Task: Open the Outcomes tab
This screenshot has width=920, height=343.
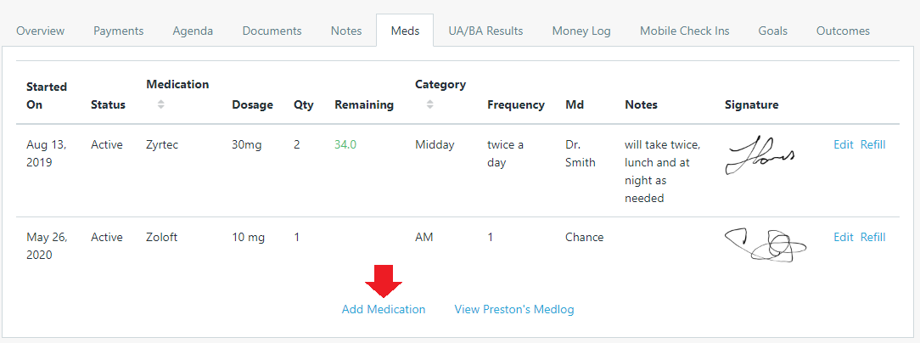Action: coord(843,31)
